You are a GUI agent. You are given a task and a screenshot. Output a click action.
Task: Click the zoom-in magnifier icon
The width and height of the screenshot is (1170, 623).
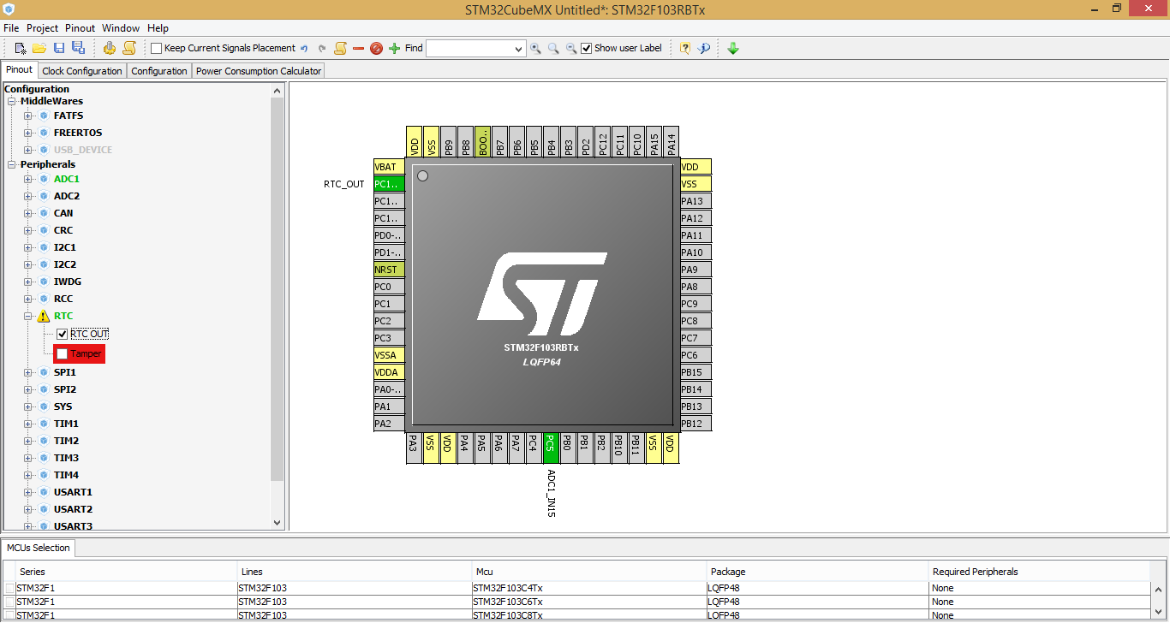[x=535, y=48]
